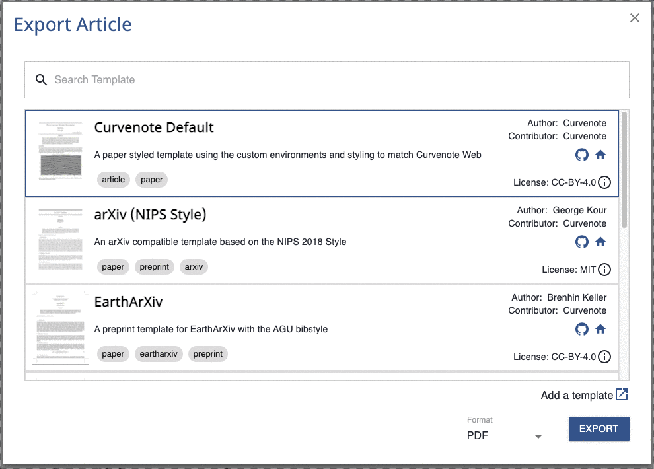The height and width of the screenshot is (469, 654).
Task: Click the 'paper' tag on EarthArXiv
Action: pos(113,354)
